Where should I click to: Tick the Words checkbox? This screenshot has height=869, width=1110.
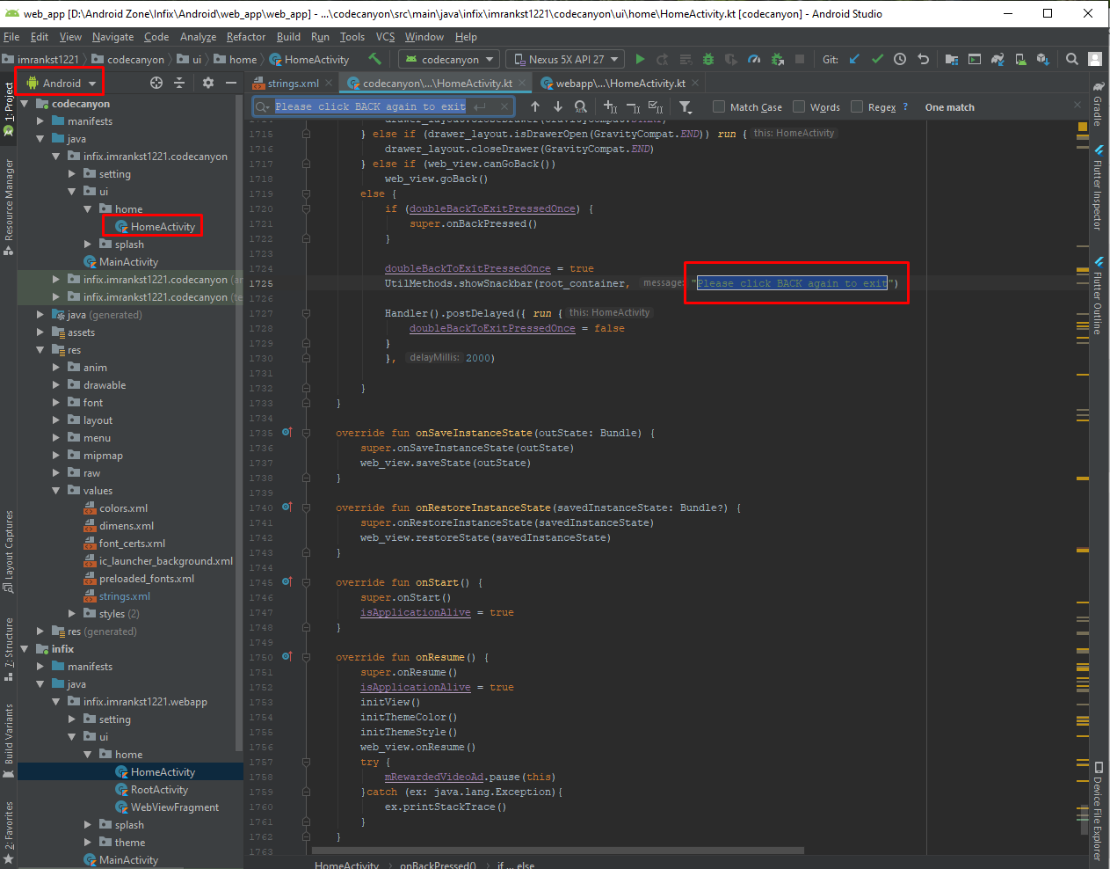tap(799, 107)
